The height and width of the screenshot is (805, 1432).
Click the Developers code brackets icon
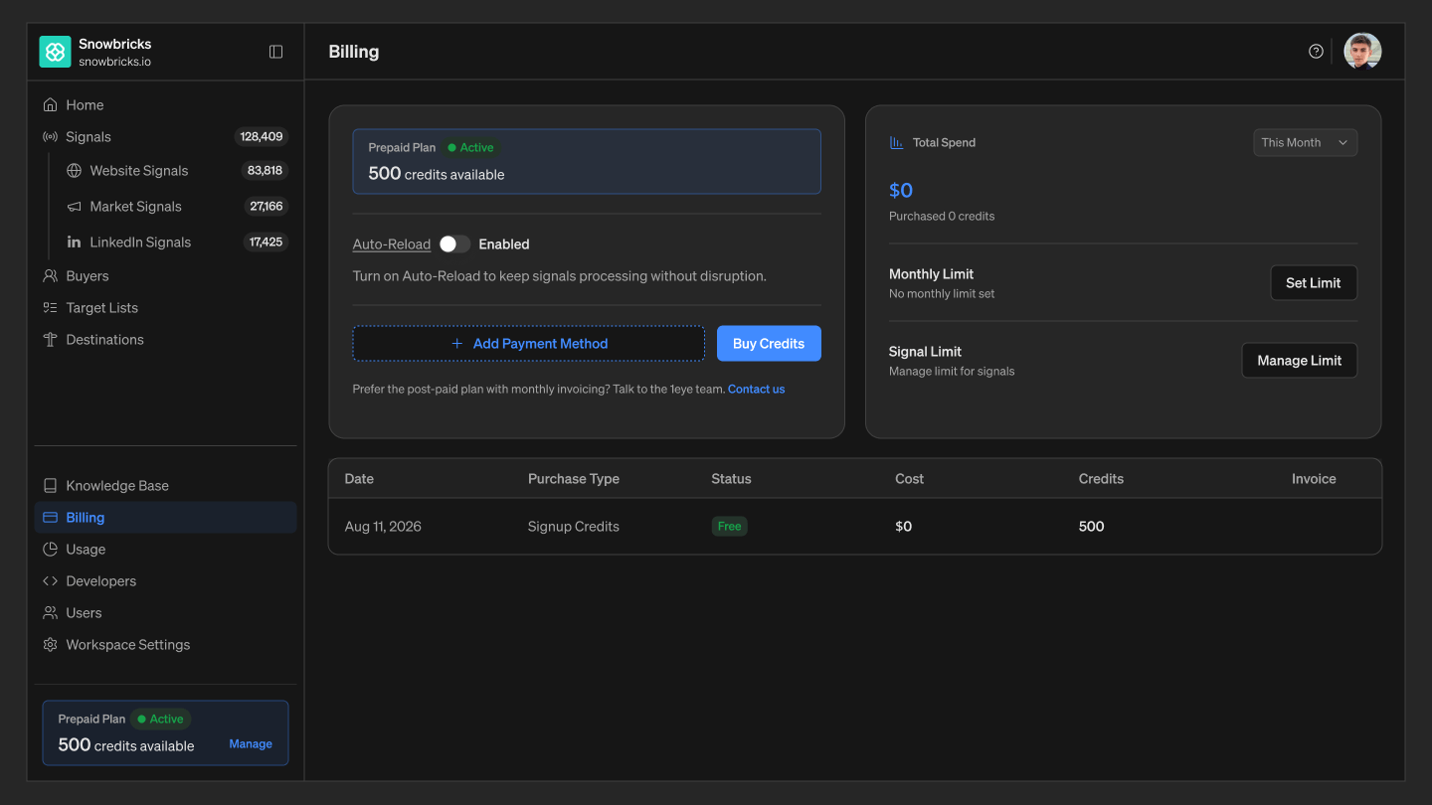51,581
